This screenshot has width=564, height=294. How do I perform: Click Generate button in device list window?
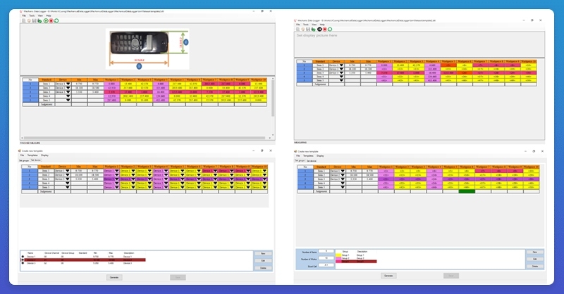pos(114,278)
